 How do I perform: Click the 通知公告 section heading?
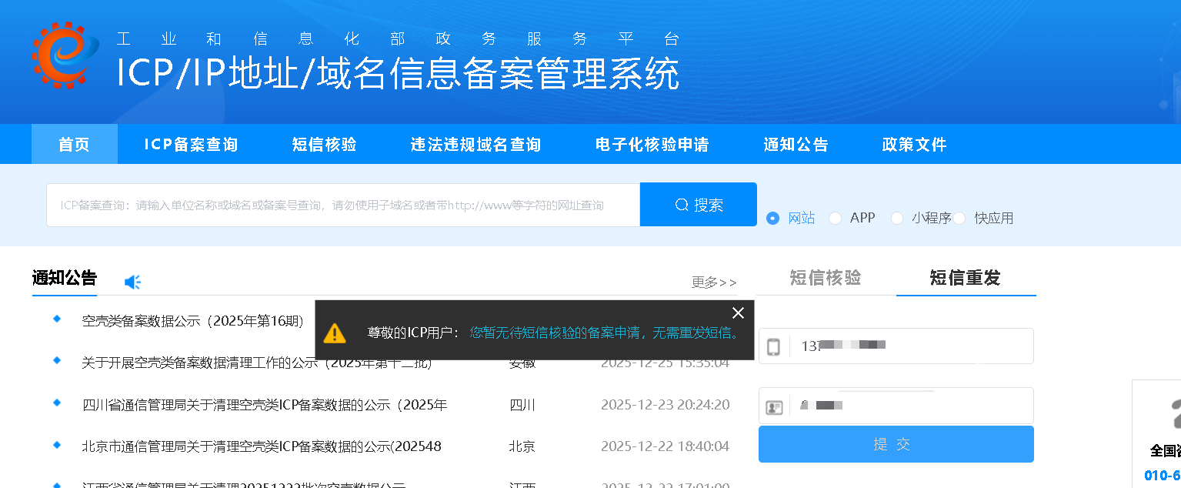point(65,278)
